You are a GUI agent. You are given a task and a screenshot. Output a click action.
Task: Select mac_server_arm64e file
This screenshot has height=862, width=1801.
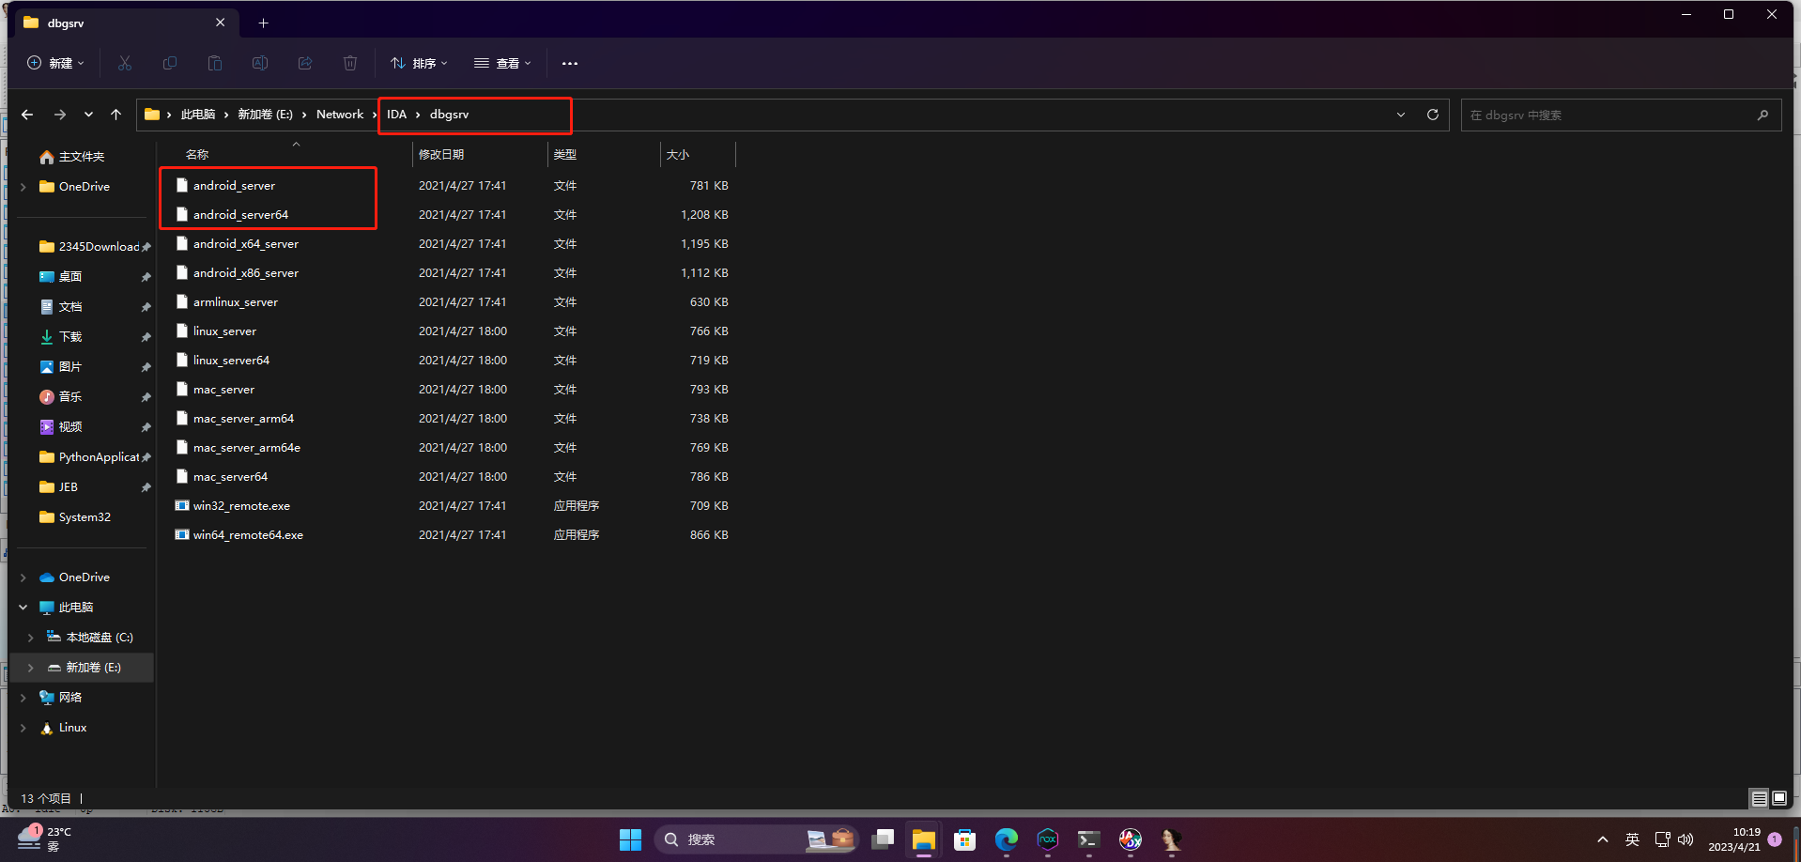point(246,448)
